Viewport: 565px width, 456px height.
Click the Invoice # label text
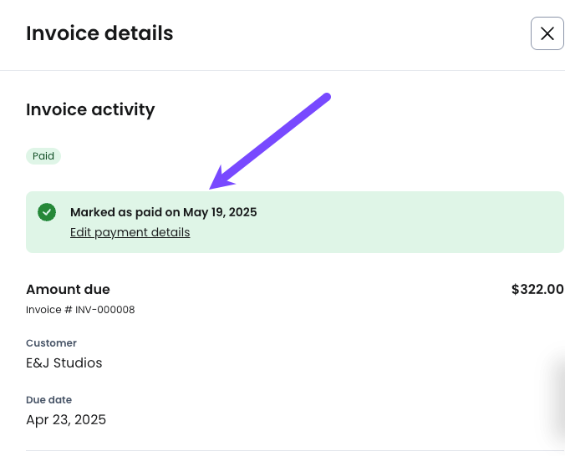[x=49, y=310]
